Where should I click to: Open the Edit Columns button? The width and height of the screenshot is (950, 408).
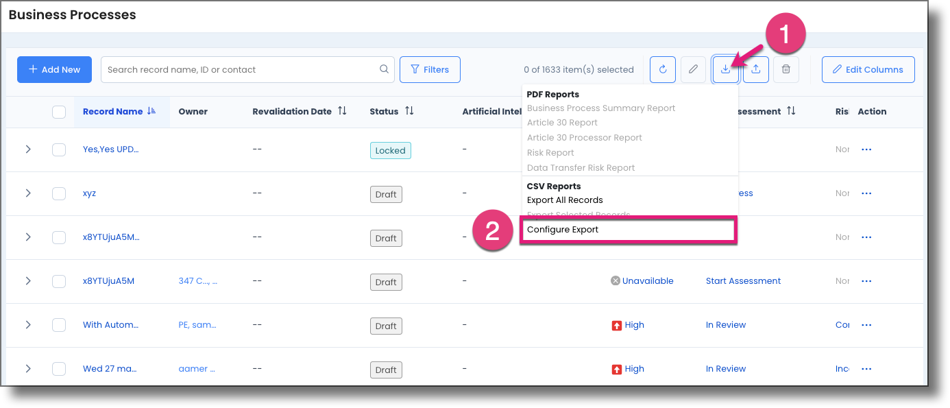tap(868, 69)
